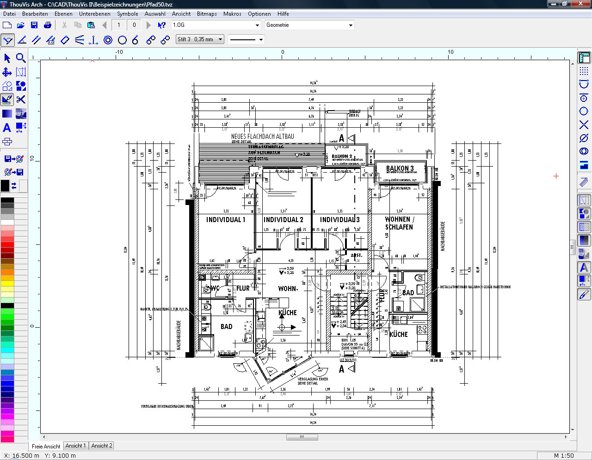Click the Eiffel Tower bitmap tool
592x460 pixels.
(21, 114)
